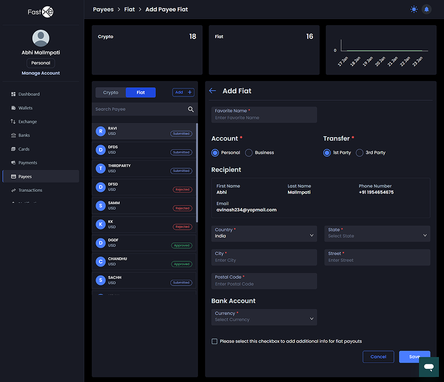This screenshot has width=444, height=382.
Task: Open notifications bell icon
Action: [427, 9]
